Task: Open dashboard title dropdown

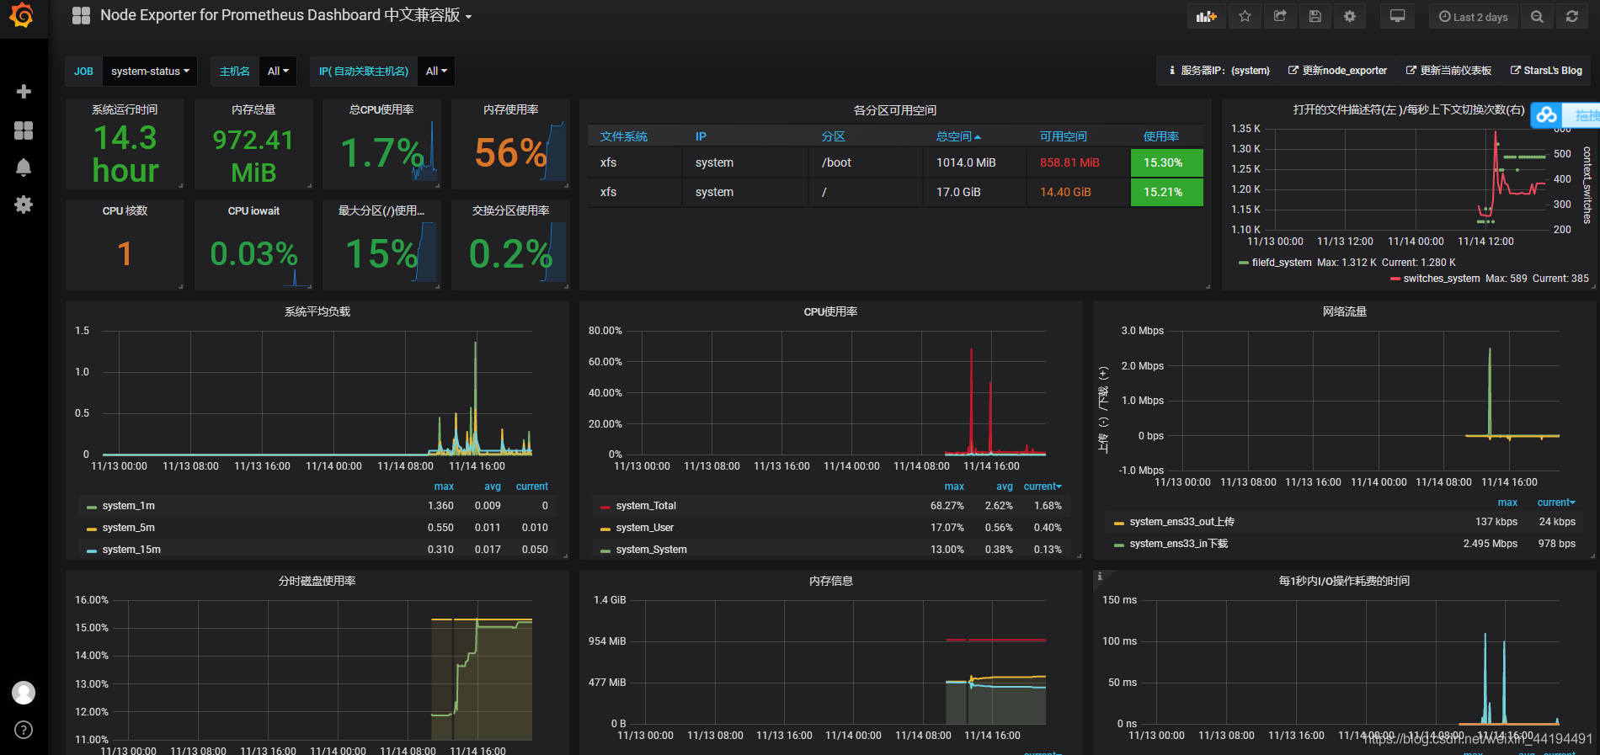Action: pos(285,15)
